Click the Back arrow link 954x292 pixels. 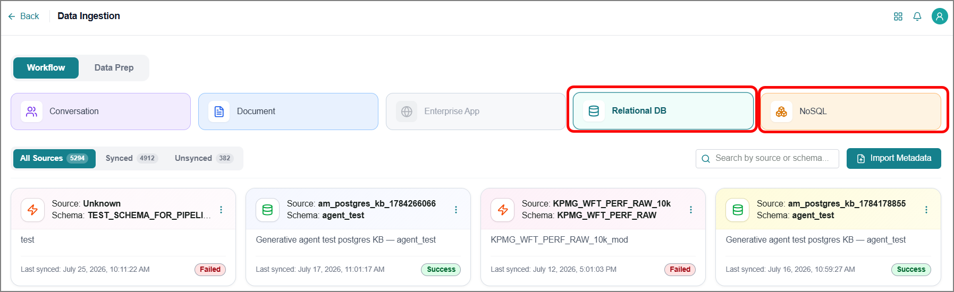24,16
